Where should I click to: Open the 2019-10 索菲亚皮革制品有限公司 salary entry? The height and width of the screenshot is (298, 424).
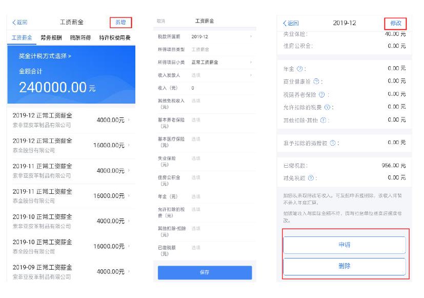pos(71,221)
